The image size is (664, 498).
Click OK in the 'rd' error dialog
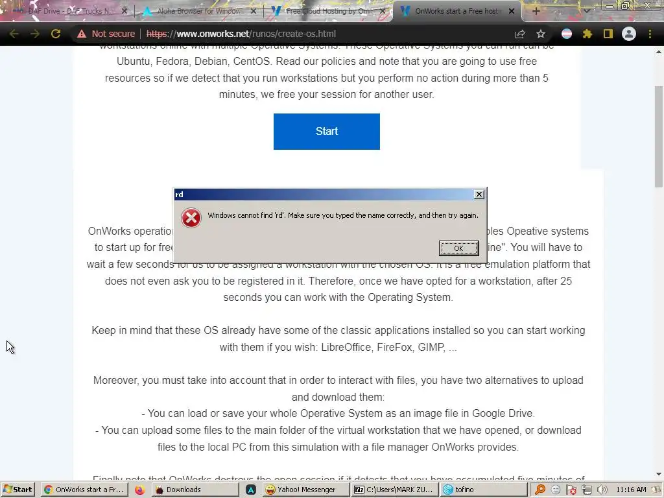458,248
